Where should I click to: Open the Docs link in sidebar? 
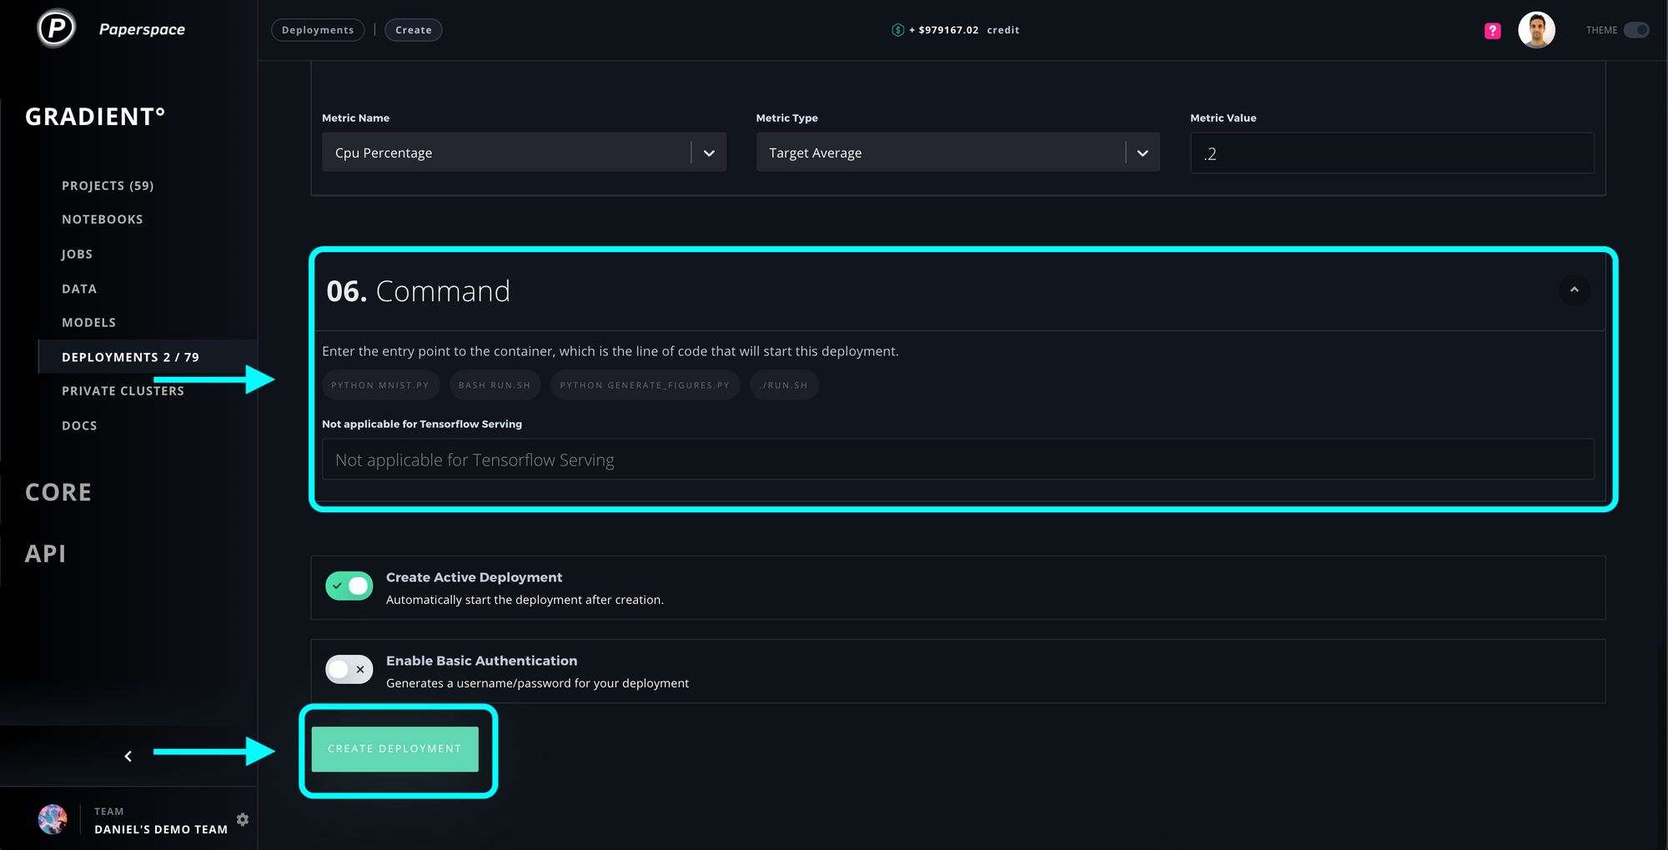[79, 425]
